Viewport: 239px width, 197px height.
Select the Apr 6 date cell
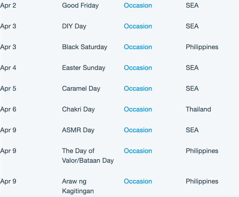pyautogui.click(x=8, y=109)
